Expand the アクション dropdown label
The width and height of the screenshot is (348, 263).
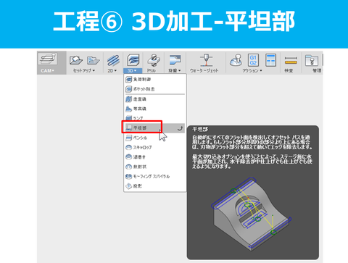pos(252,70)
